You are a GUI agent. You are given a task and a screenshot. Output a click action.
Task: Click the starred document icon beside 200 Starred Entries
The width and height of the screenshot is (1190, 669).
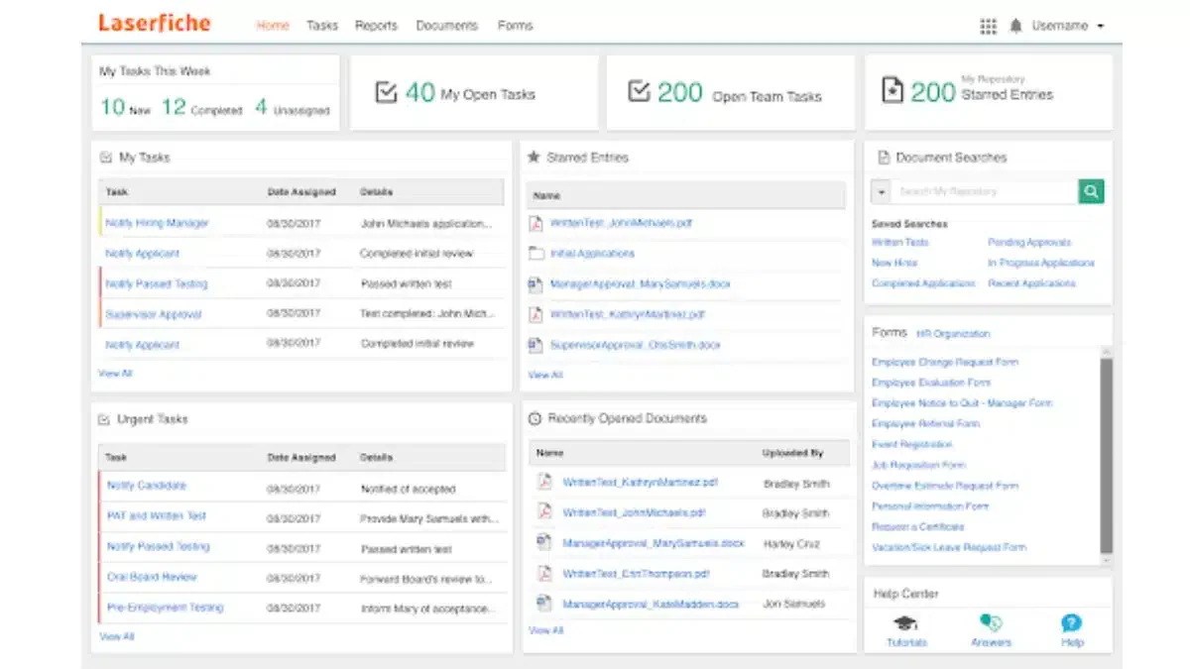(892, 90)
